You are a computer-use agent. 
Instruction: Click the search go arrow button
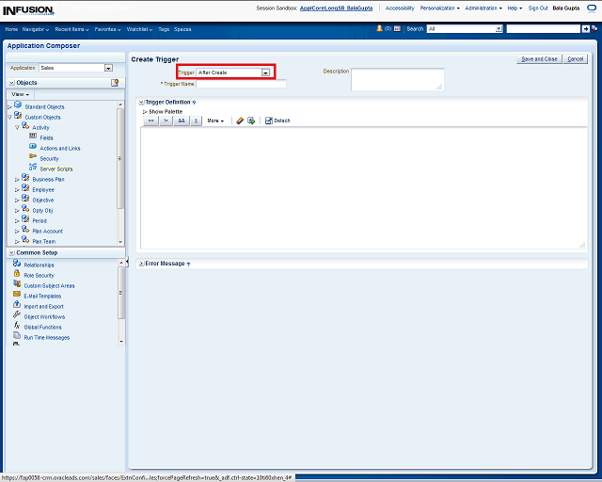tap(585, 29)
